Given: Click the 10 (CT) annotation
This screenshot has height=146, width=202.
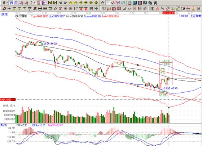Looking at the screenshot, I should tap(163, 95).
